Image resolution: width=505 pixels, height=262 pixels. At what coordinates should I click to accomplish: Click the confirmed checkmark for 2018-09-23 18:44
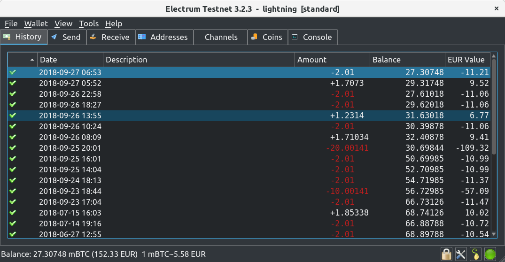[13, 191]
